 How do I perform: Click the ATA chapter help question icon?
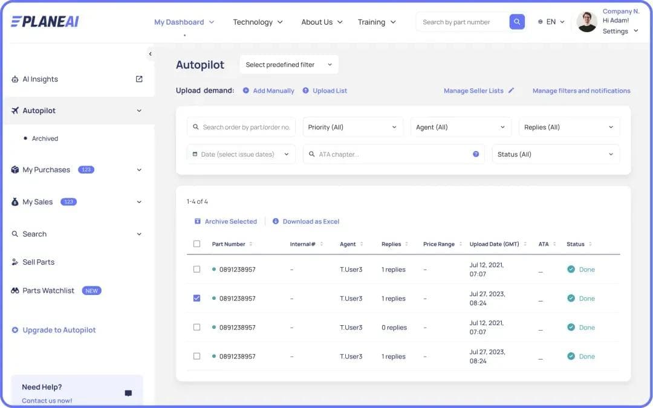pos(476,154)
